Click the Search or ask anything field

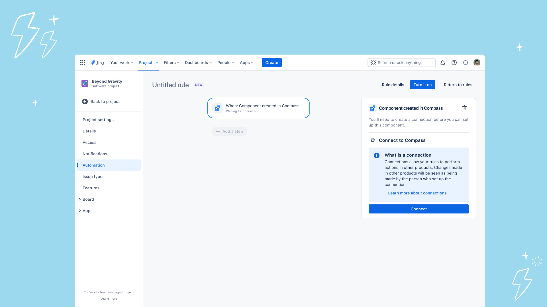point(402,63)
